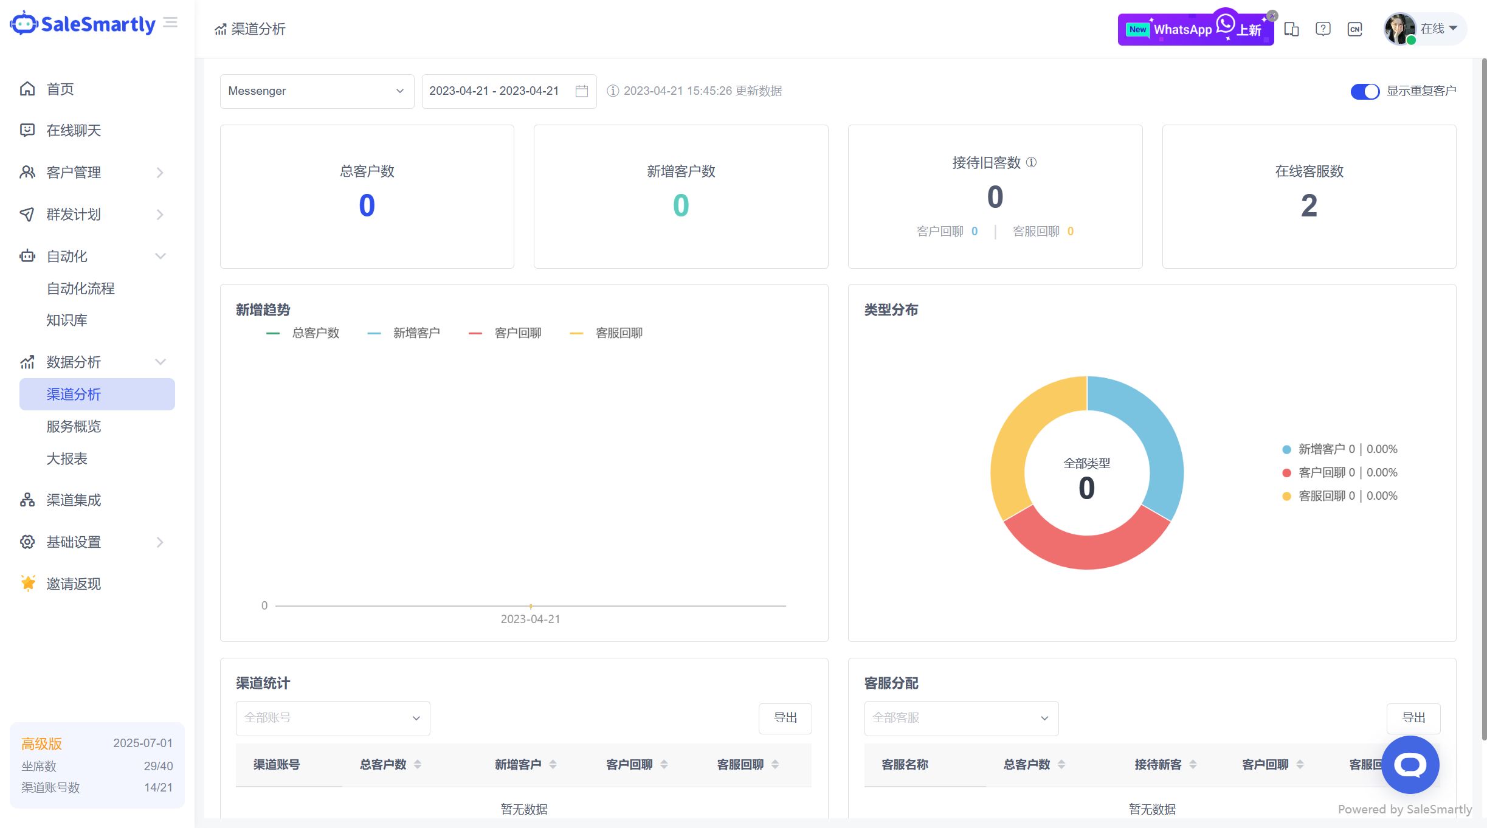Screen dimensions: 1487x828
Task: 点击客服分配的「导出」按钮
Action: pos(1413,718)
